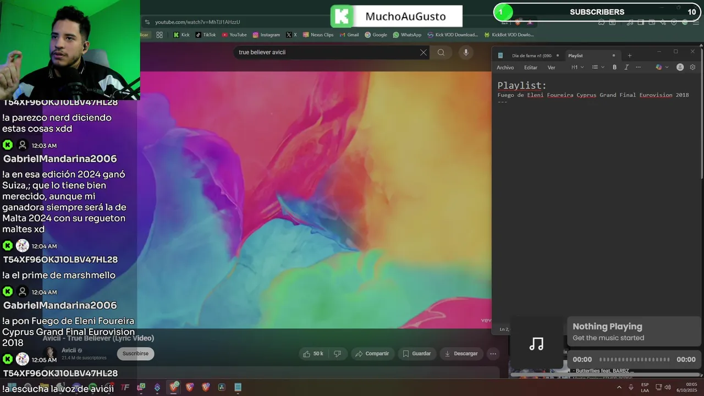
Task: Click the YouTube search magnifier button
Action: [x=441, y=52]
